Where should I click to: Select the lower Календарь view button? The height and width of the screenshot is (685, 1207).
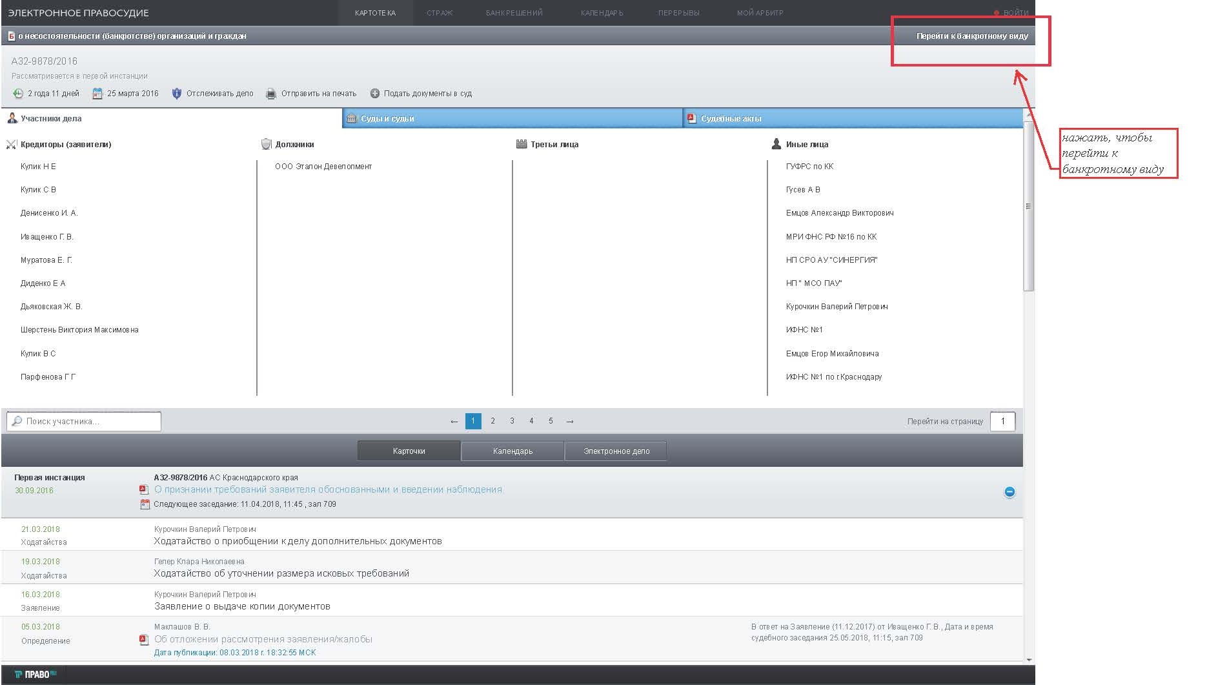tap(512, 451)
